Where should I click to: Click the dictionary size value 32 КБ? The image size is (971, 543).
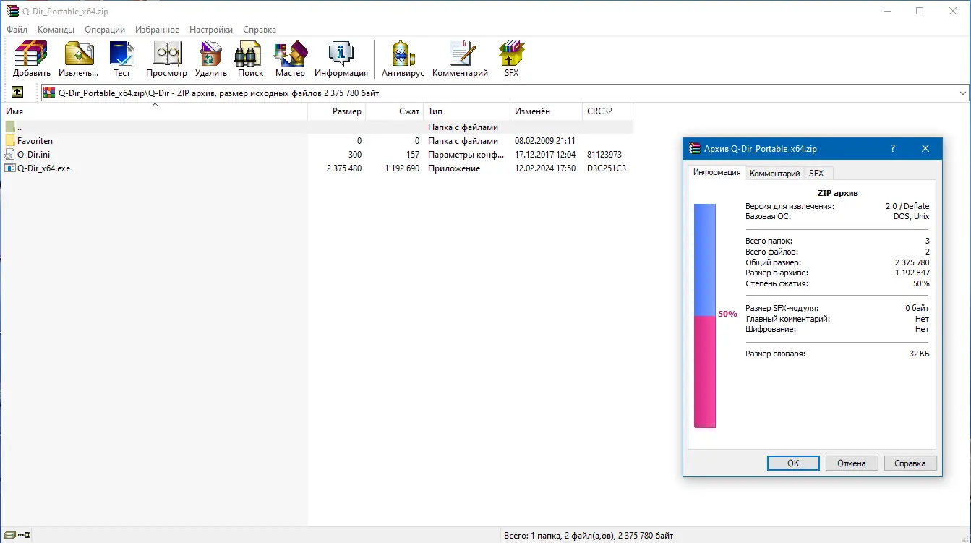click(x=920, y=354)
